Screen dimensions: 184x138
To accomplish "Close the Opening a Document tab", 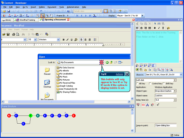I will (68, 20).
